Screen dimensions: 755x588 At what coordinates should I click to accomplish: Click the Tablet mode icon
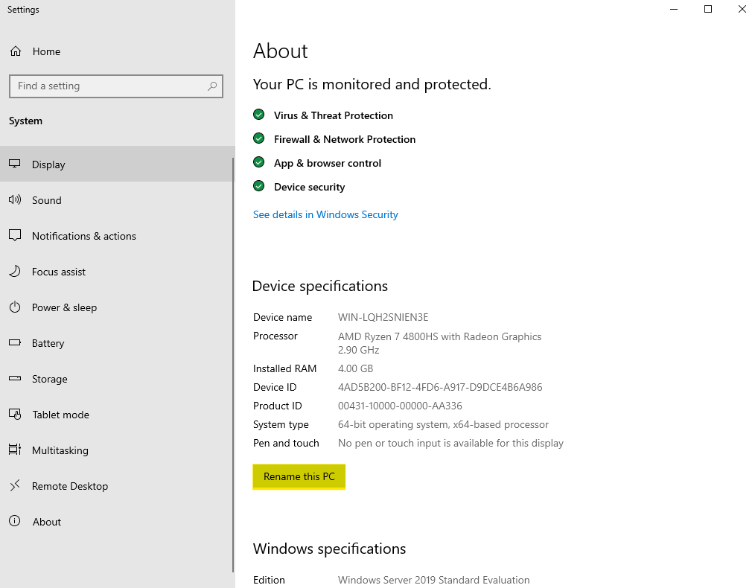pos(15,414)
